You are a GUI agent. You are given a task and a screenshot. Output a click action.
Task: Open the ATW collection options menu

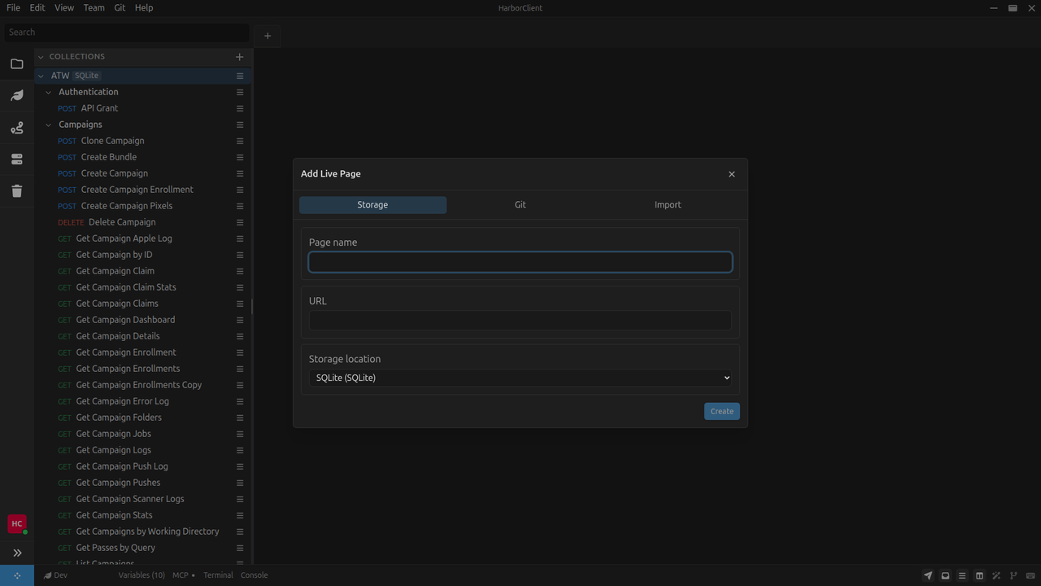240,76
